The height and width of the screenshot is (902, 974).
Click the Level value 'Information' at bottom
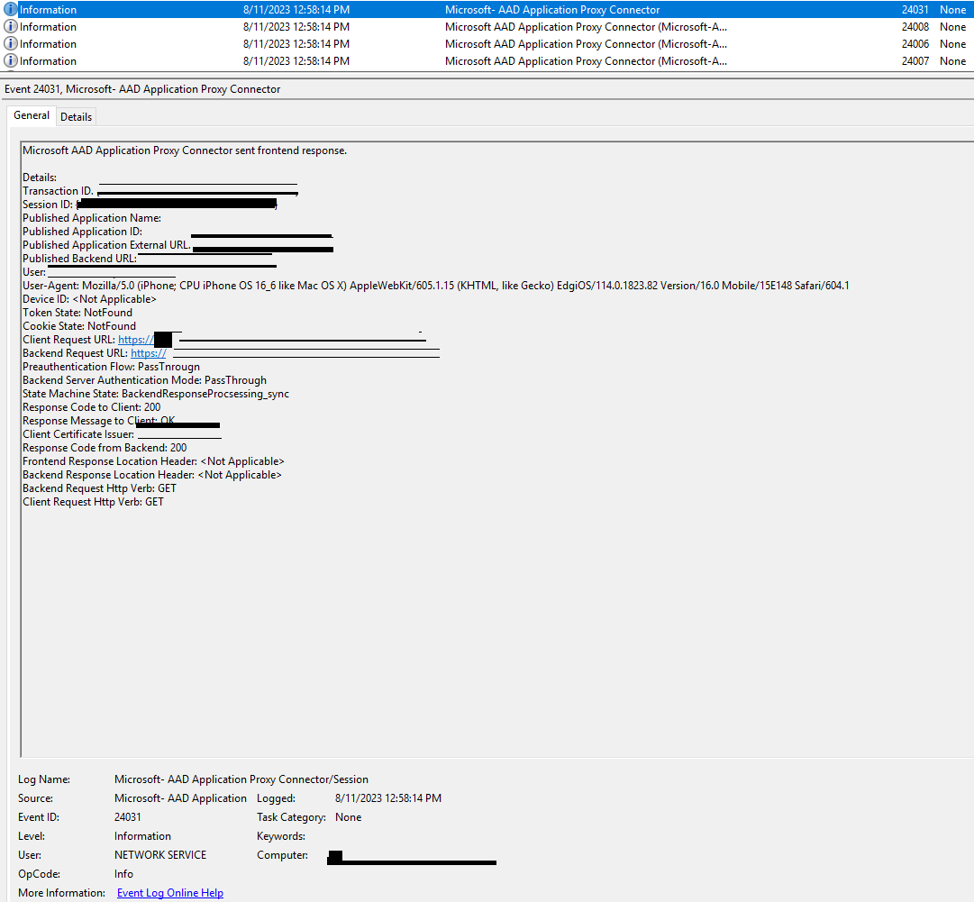tap(142, 836)
